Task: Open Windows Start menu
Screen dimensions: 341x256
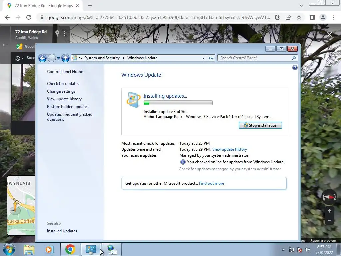Action: click(9, 249)
